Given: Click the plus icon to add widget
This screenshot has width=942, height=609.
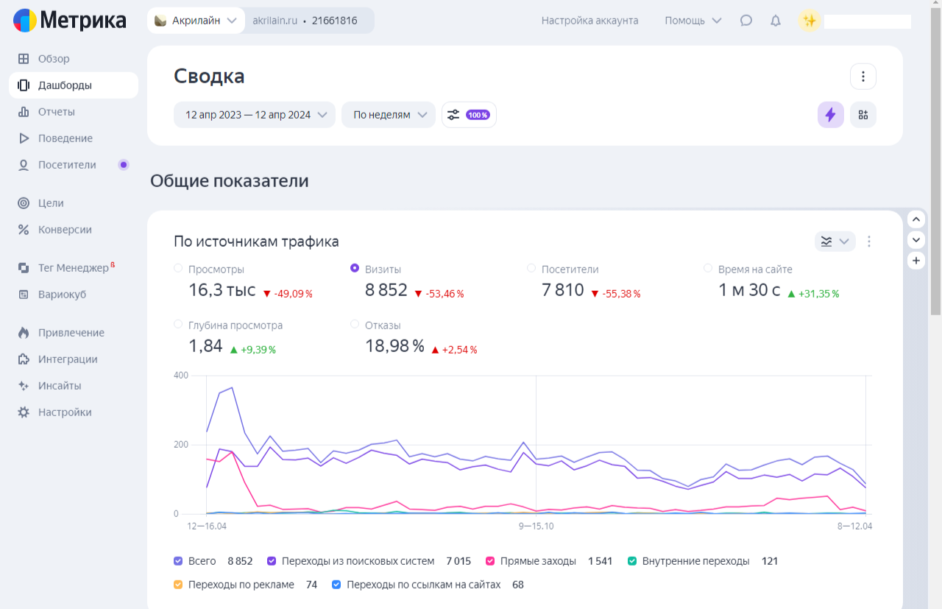Looking at the screenshot, I should click(916, 260).
